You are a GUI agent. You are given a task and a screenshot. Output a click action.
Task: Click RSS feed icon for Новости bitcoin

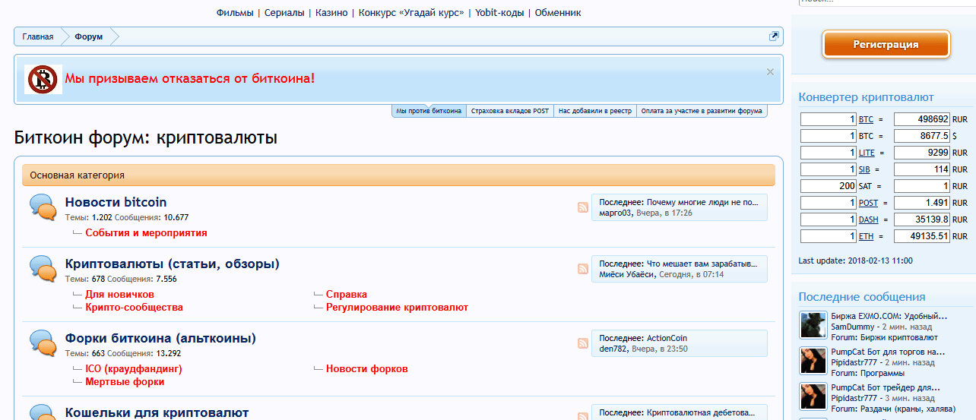582,207
